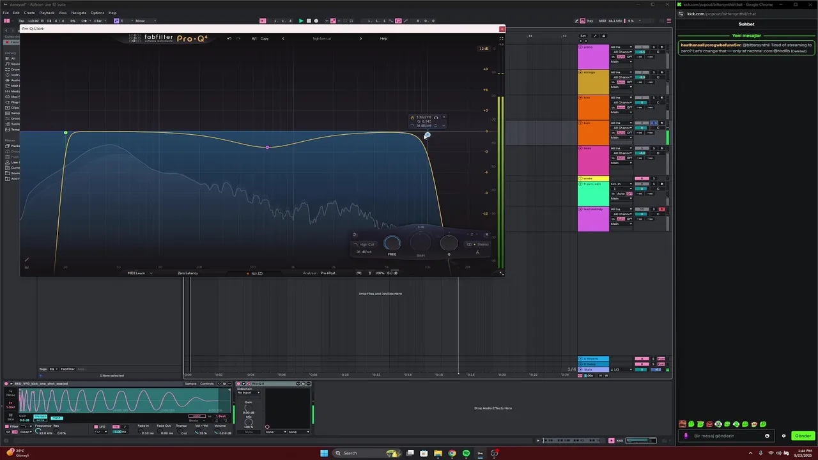Open the Options menu

point(97,13)
